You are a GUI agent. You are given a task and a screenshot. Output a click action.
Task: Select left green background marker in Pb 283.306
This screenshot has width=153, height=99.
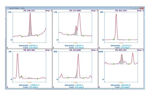coord(22,77)
